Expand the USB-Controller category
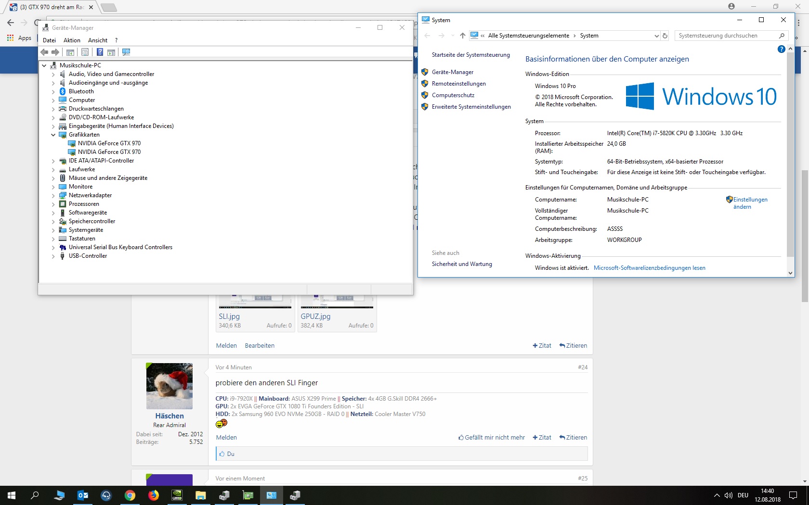 tap(53, 256)
